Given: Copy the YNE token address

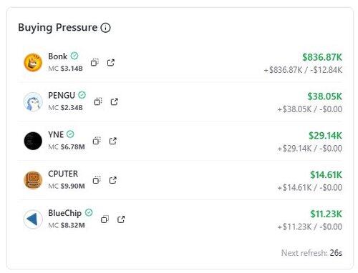Looking at the screenshot, I should [97, 141].
